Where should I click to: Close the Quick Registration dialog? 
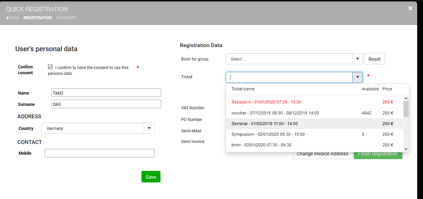(x=410, y=9)
